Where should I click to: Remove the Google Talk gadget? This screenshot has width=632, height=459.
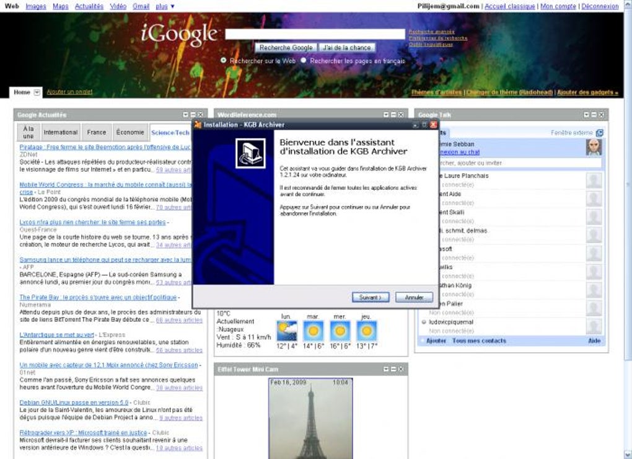click(602, 115)
